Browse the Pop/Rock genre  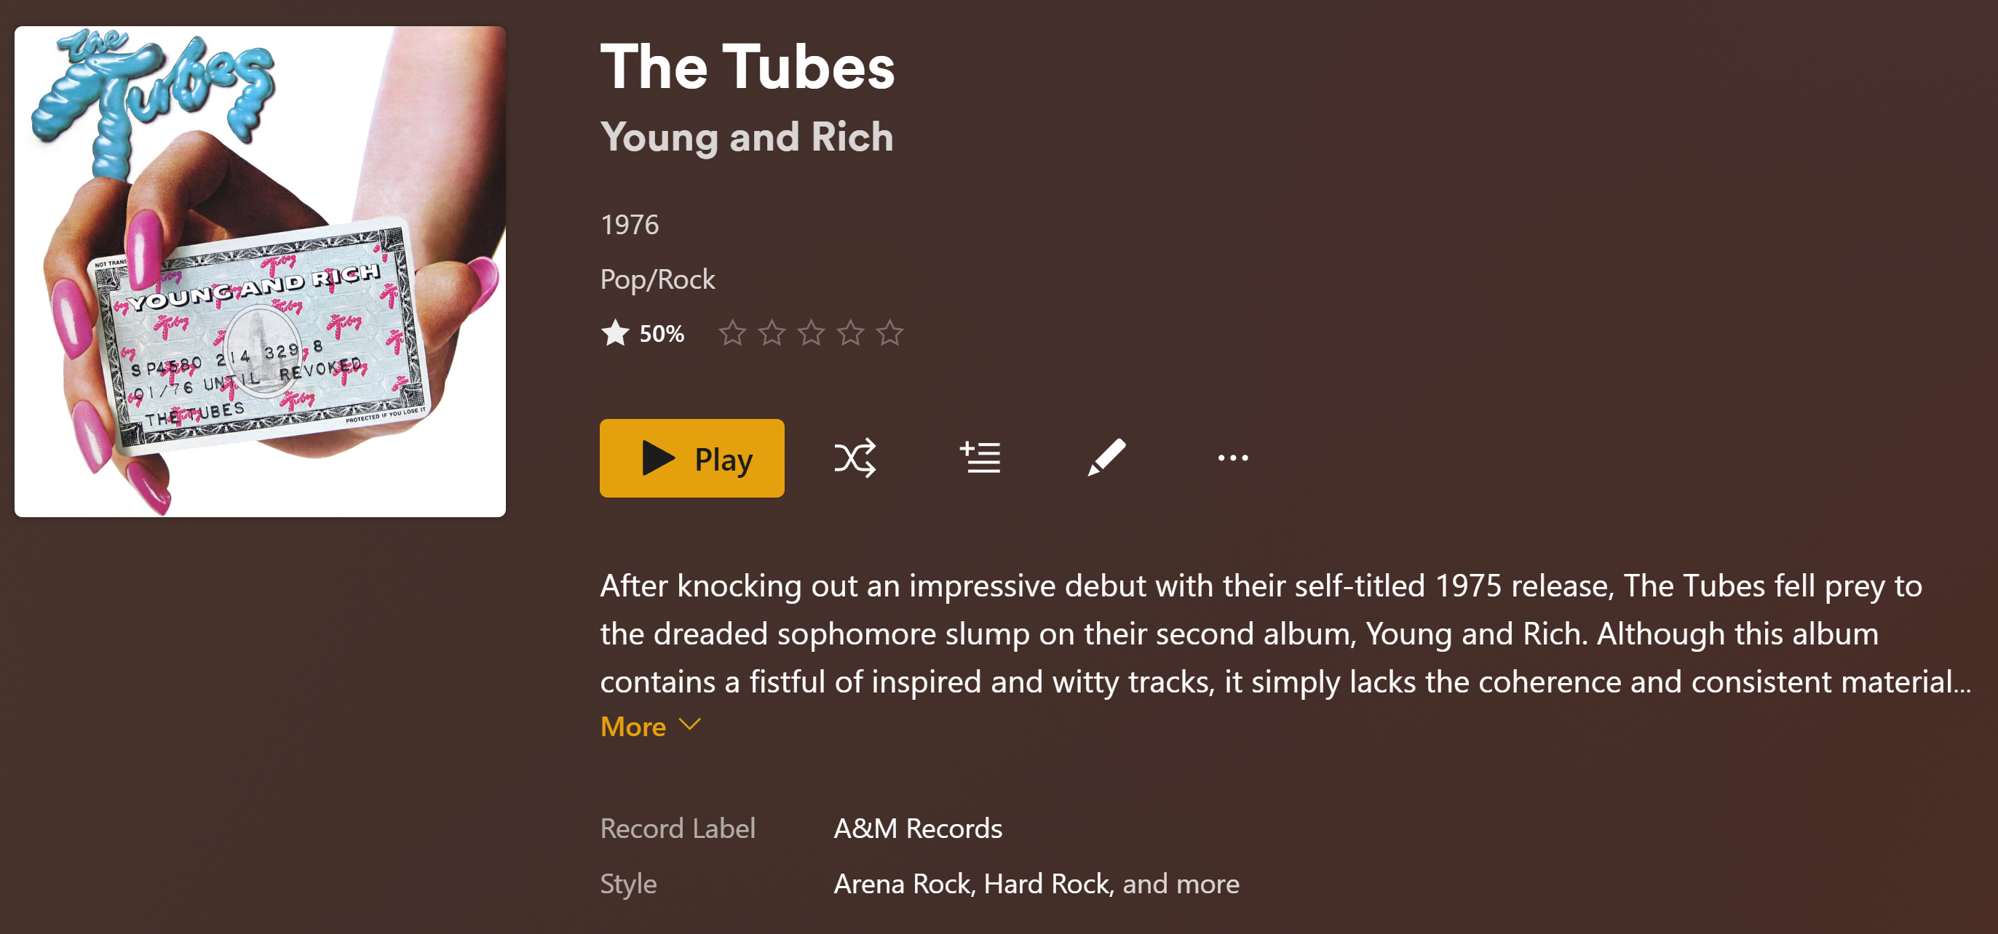(x=657, y=279)
